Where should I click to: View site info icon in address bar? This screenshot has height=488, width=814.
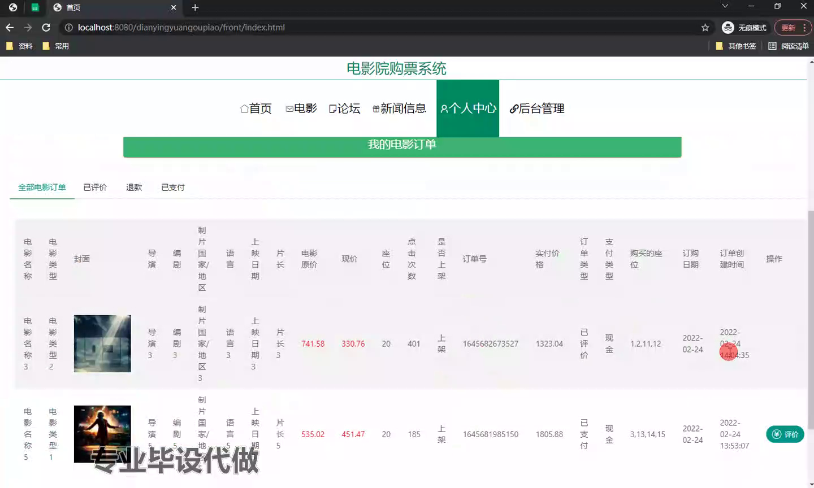pyautogui.click(x=68, y=27)
